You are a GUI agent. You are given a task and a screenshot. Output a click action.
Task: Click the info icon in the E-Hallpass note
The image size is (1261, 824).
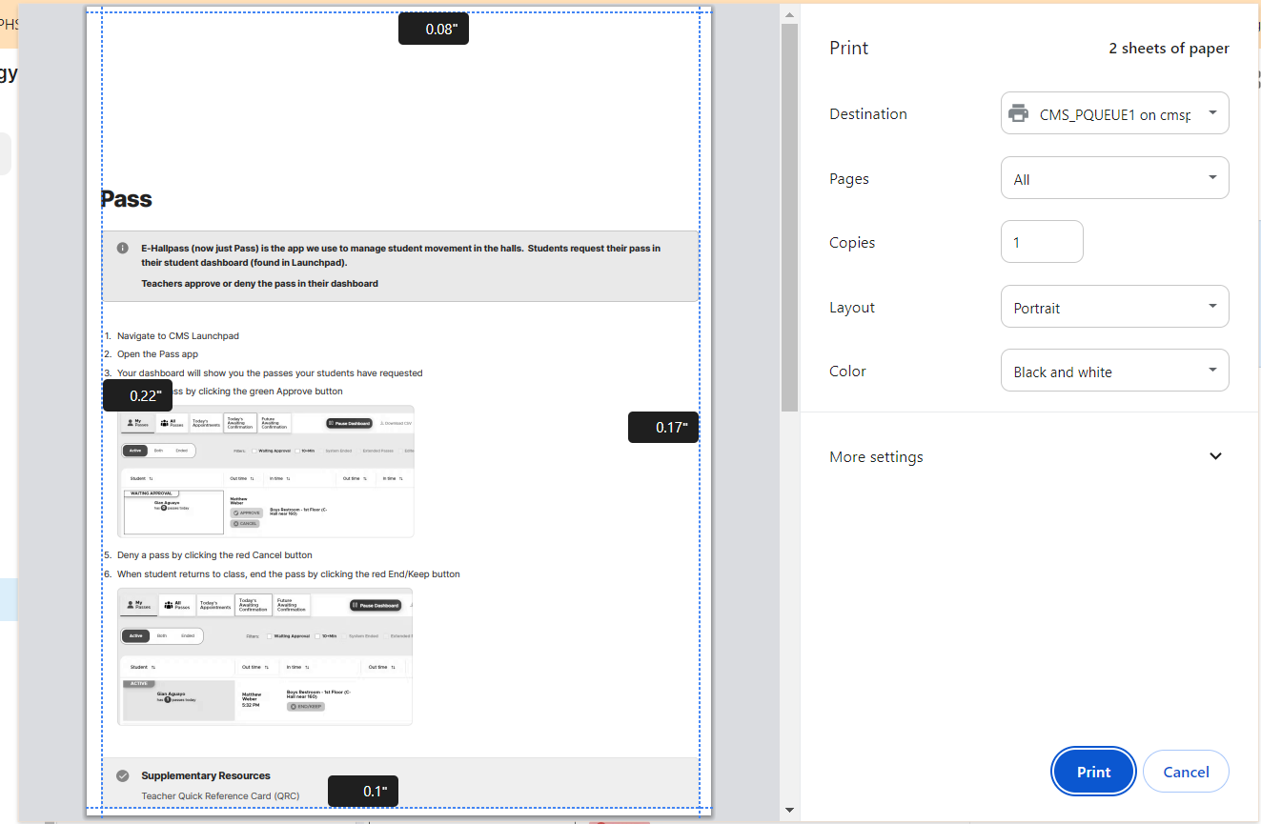click(x=123, y=248)
